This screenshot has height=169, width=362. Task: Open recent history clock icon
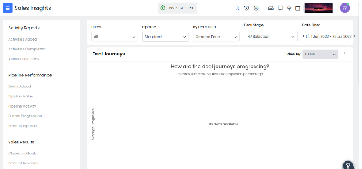point(246,8)
